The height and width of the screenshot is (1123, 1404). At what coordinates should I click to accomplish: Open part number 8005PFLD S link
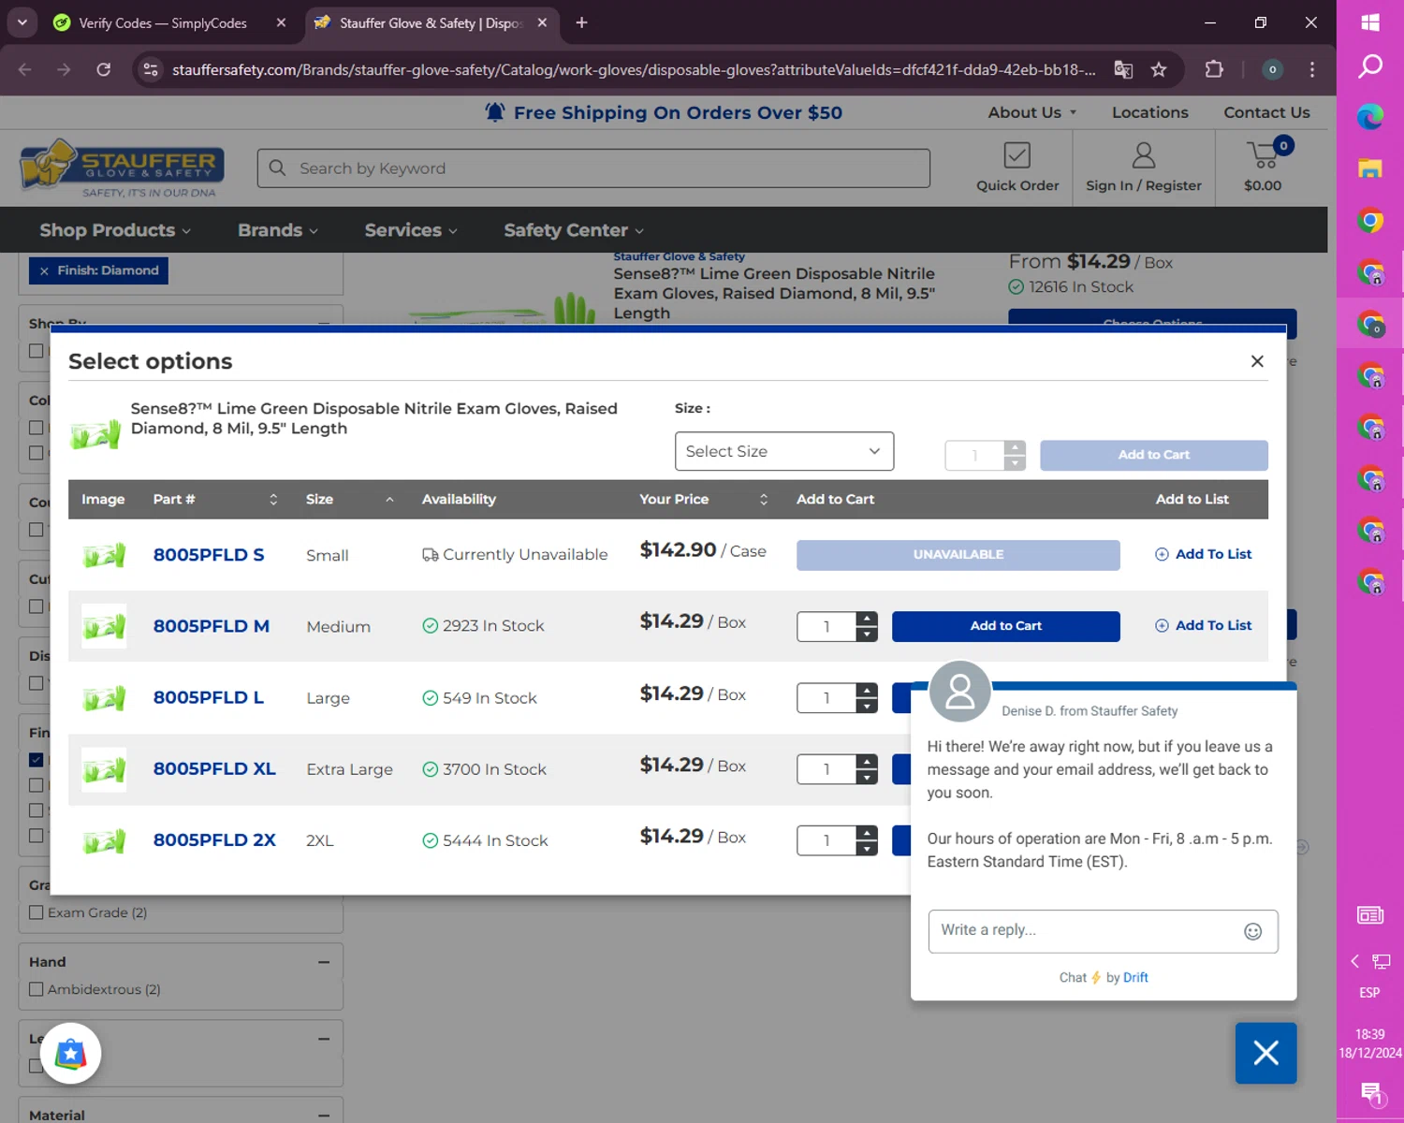coord(209,555)
